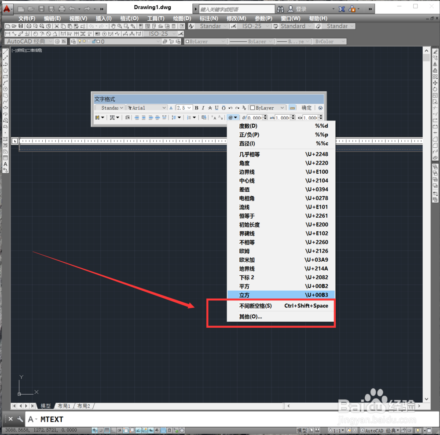Toggle the ruler button in text format
440x435 pixels.
(x=292, y=108)
